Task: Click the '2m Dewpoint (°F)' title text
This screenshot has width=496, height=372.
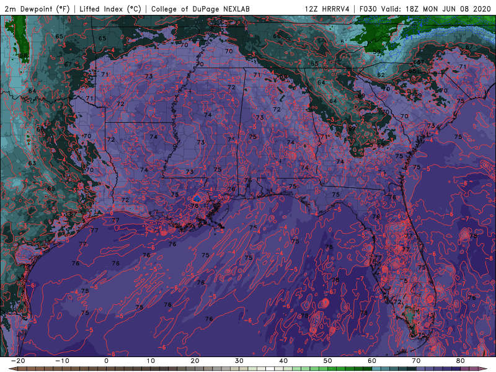Action: [37, 9]
